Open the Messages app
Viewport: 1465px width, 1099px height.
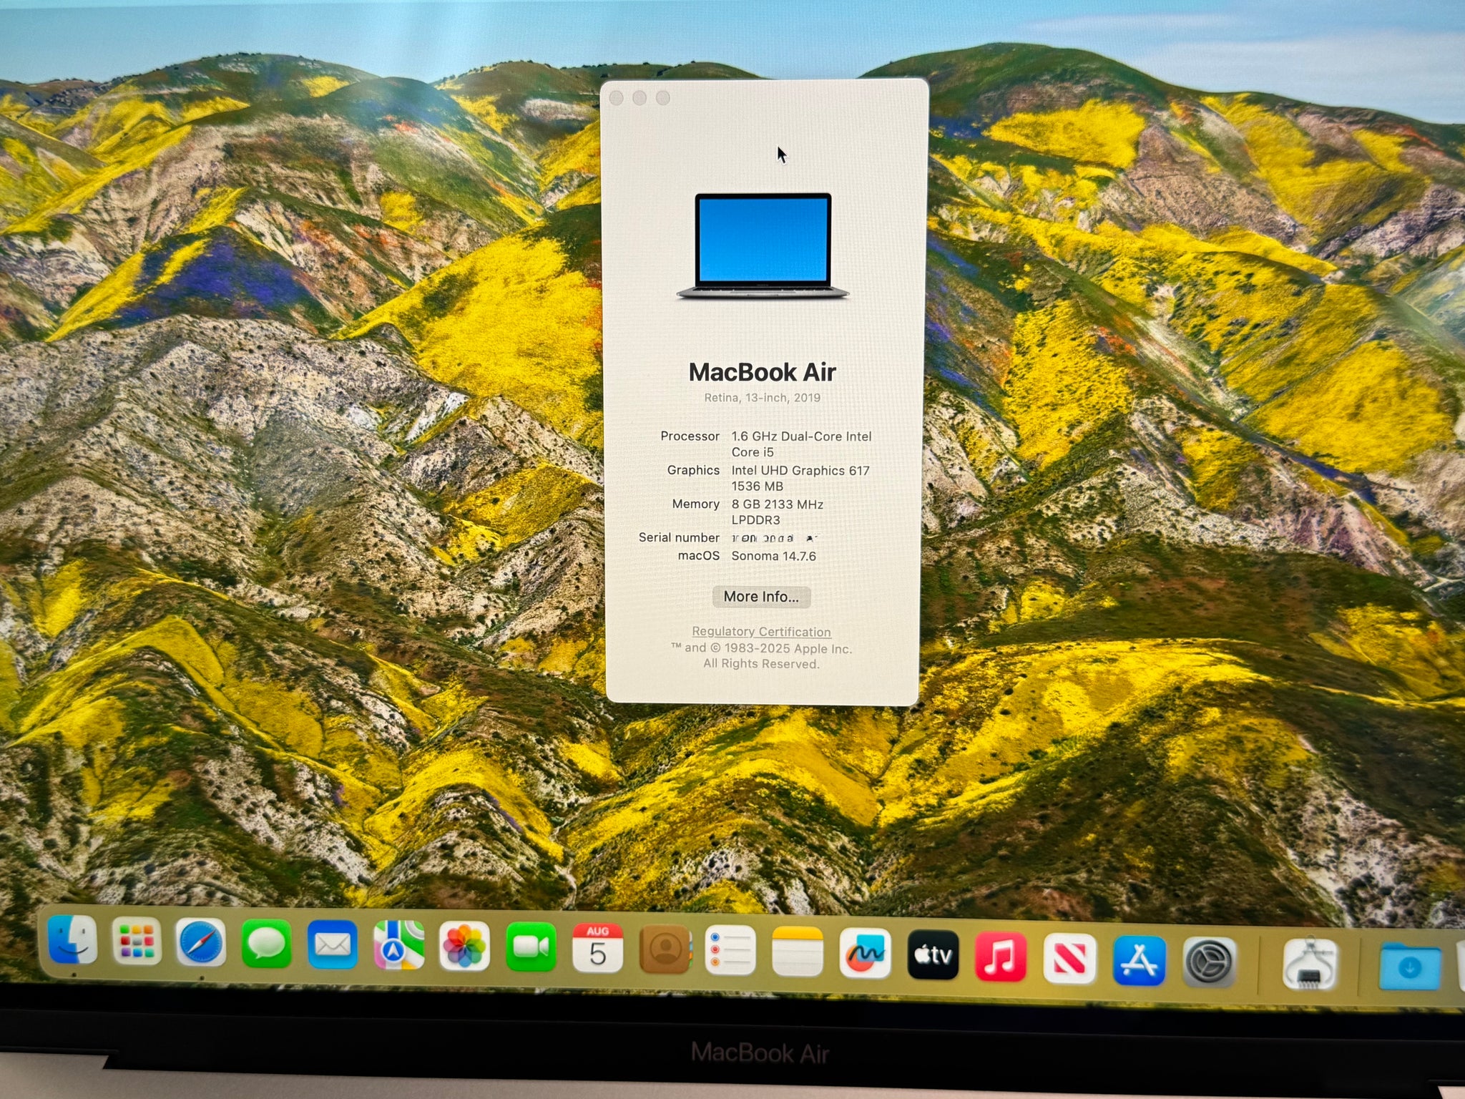click(266, 944)
